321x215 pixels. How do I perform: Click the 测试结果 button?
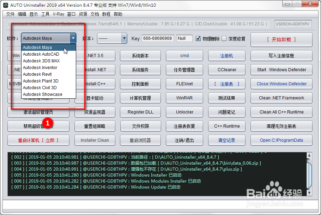226,98
